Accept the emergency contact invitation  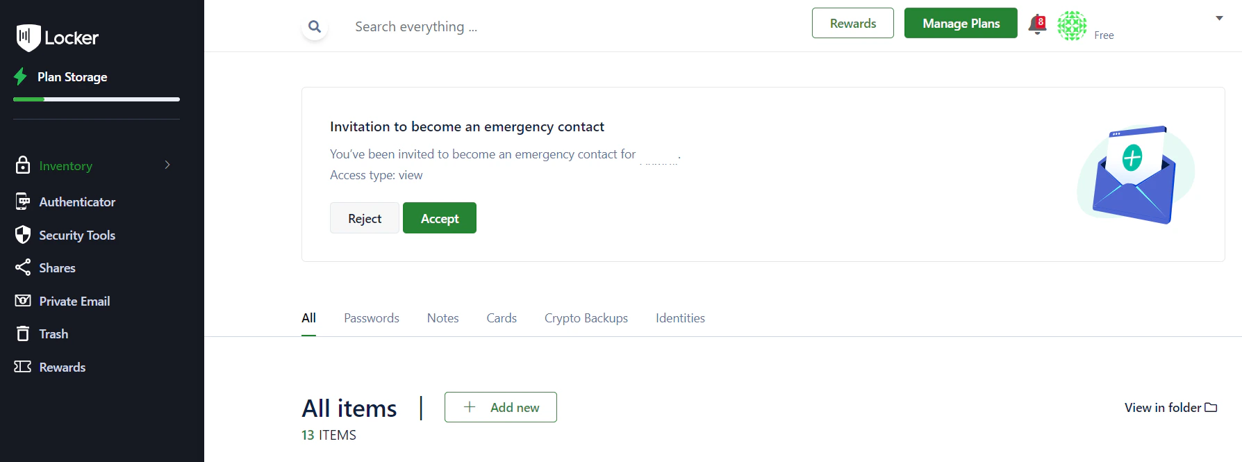coord(439,217)
